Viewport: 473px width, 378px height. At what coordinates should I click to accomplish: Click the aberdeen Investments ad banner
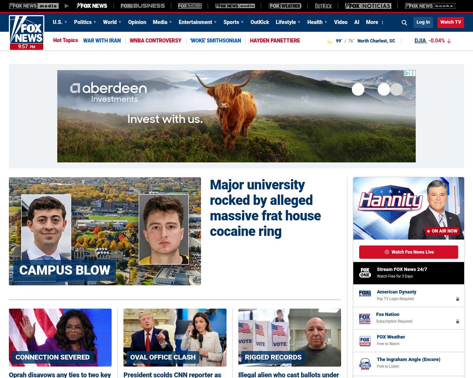[x=236, y=116]
